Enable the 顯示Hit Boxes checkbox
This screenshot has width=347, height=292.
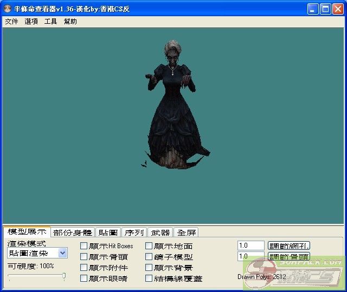point(83,246)
